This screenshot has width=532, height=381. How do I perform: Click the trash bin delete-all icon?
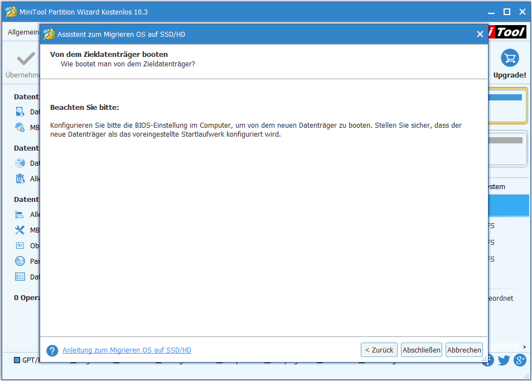20,179
